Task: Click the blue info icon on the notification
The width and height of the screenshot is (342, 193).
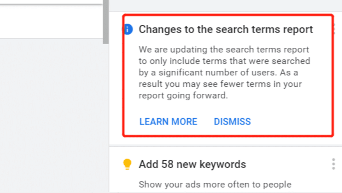Action: pos(128,29)
